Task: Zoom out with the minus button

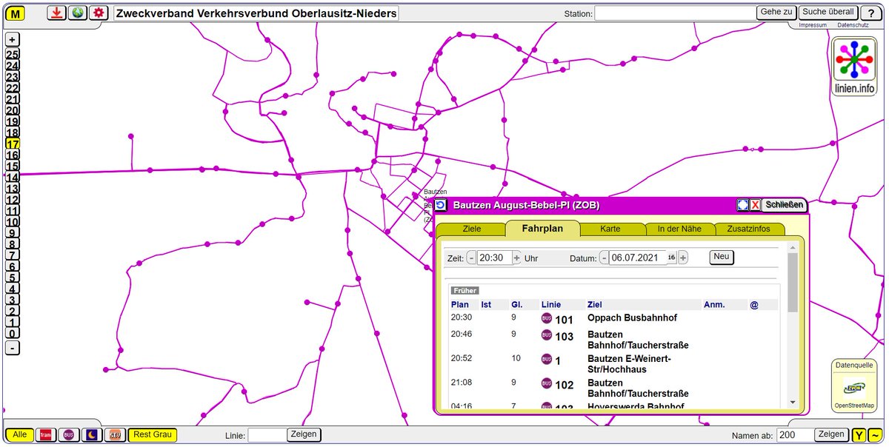Action: (x=13, y=348)
